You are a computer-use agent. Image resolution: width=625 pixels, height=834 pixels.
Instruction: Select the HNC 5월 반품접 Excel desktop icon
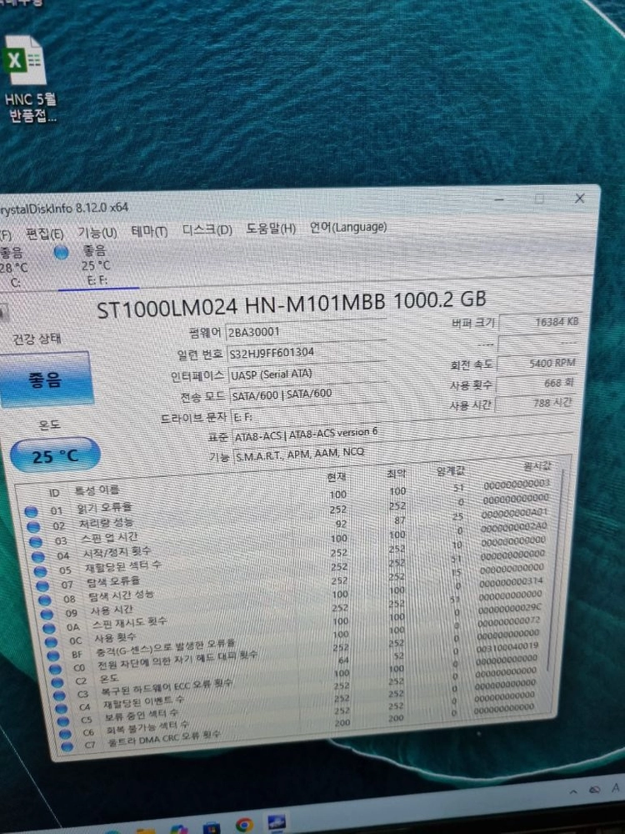[29, 78]
